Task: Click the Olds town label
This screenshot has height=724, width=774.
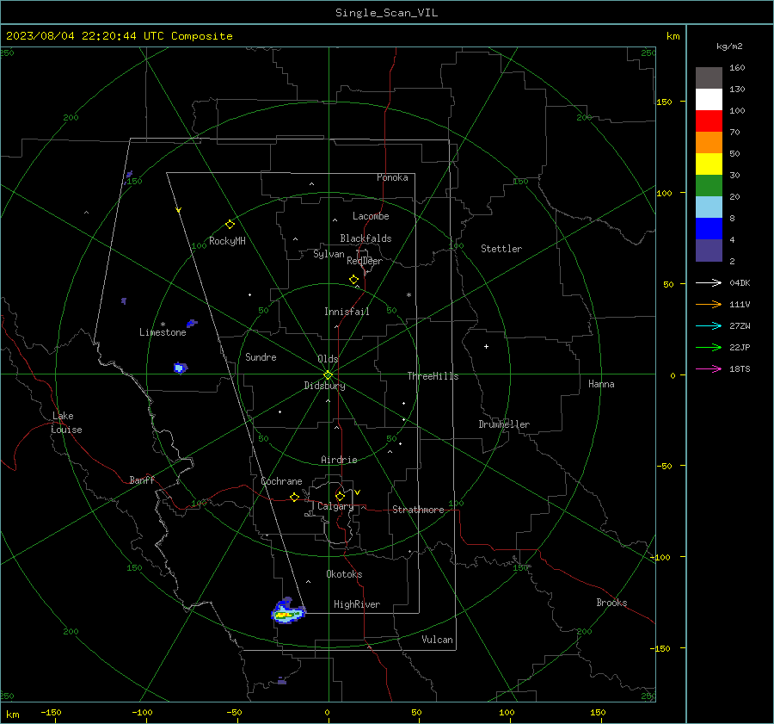Action: click(328, 359)
